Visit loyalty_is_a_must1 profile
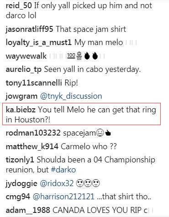Screen dimensions: 169x217 (38, 43)
